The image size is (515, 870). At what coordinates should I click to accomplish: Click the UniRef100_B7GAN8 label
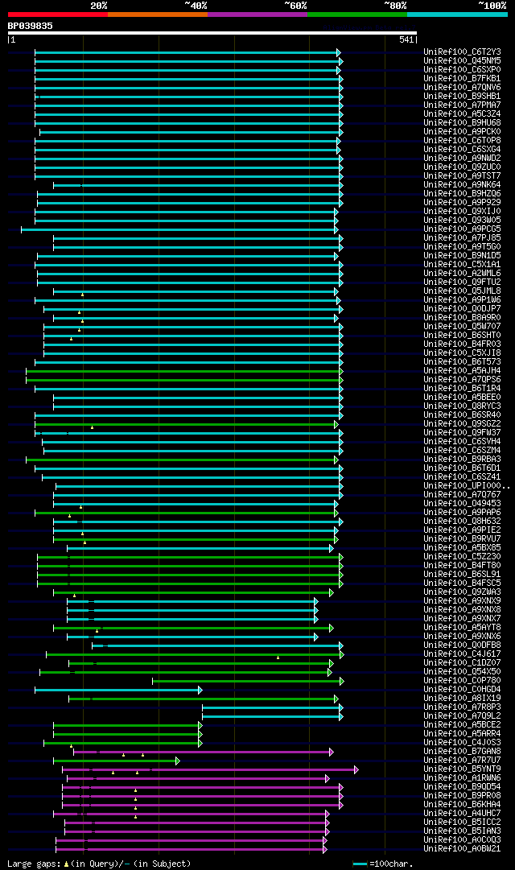coord(462,752)
